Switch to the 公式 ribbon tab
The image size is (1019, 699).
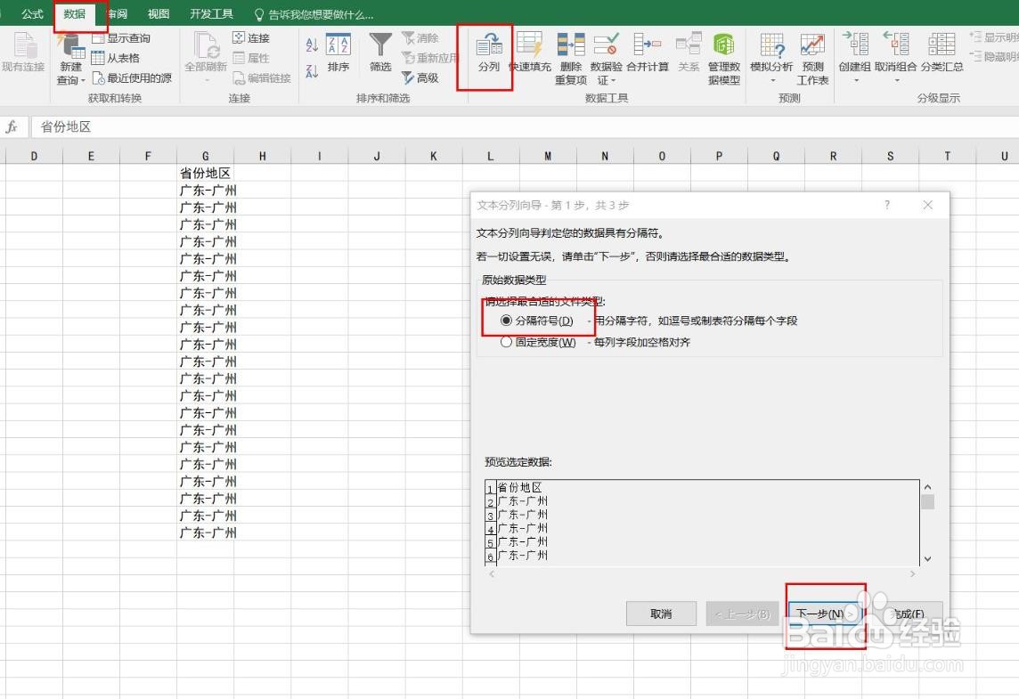coord(32,13)
